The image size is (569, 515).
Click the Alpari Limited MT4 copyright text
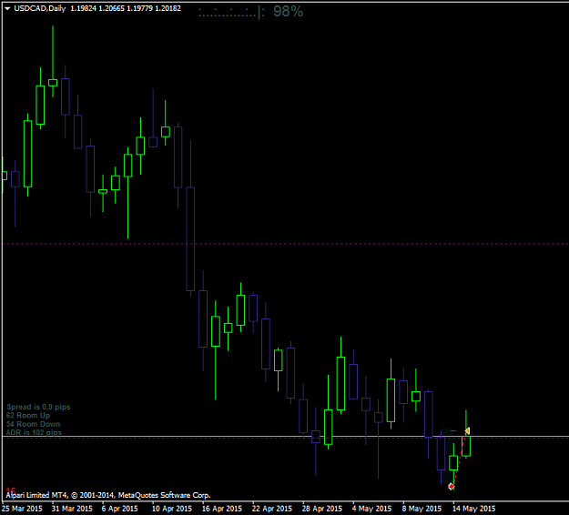(x=108, y=495)
